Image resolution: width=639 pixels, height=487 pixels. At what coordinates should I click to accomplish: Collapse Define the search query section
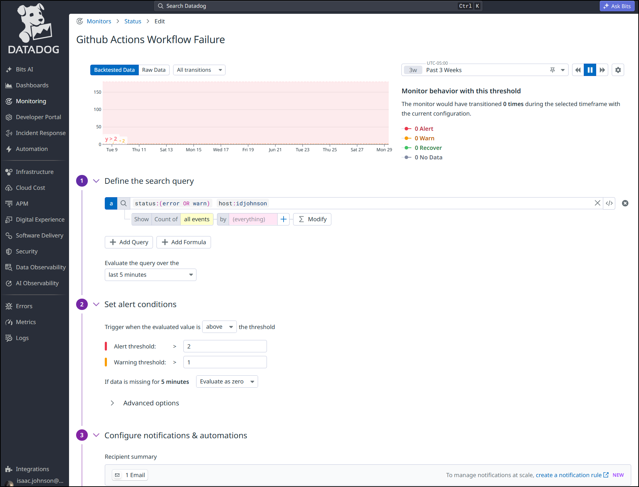point(96,181)
